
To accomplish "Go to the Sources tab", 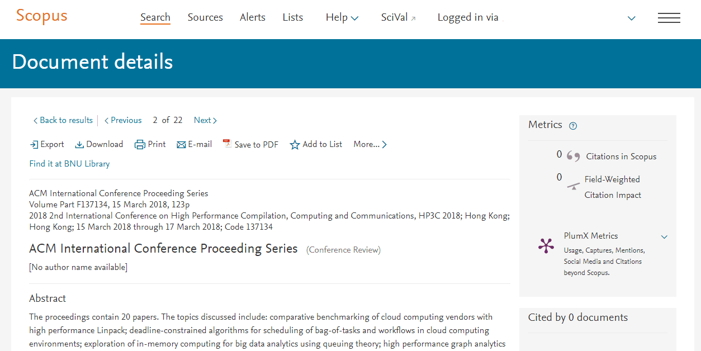I will point(205,18).
